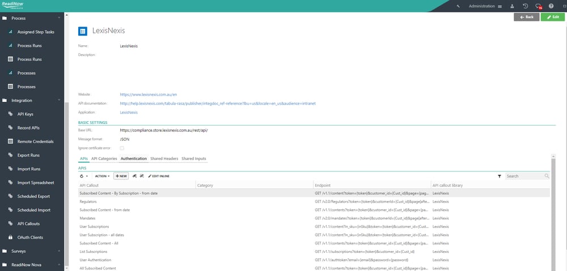Click the Back button
The image size is (567, 271).
(527, 17)
